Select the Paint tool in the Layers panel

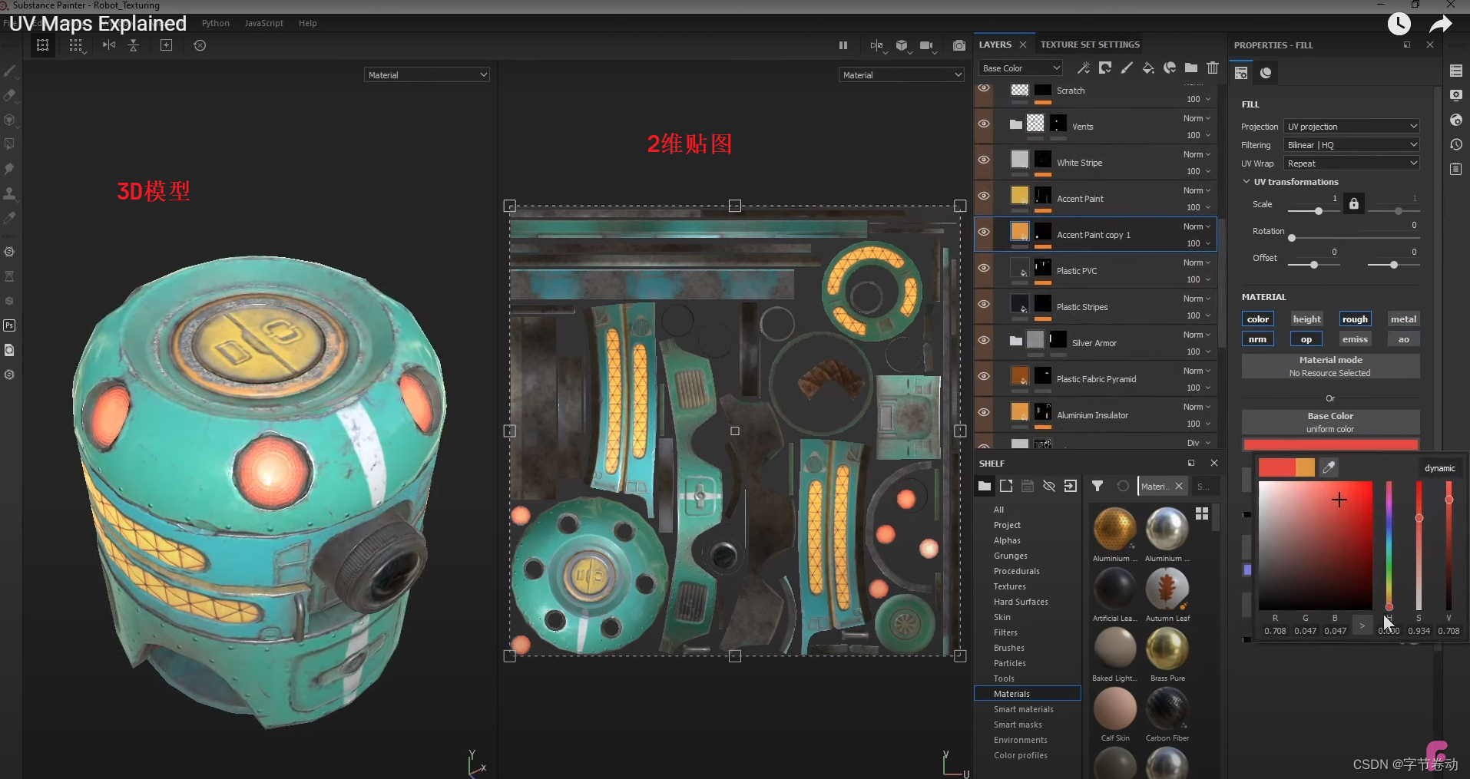[1127, 68]
